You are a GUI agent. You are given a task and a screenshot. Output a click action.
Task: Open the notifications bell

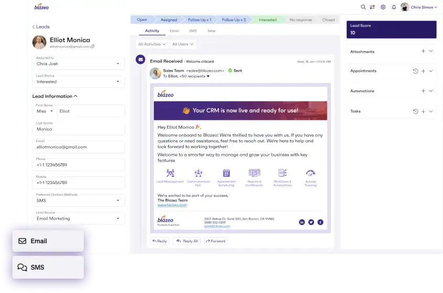point(394,7)
